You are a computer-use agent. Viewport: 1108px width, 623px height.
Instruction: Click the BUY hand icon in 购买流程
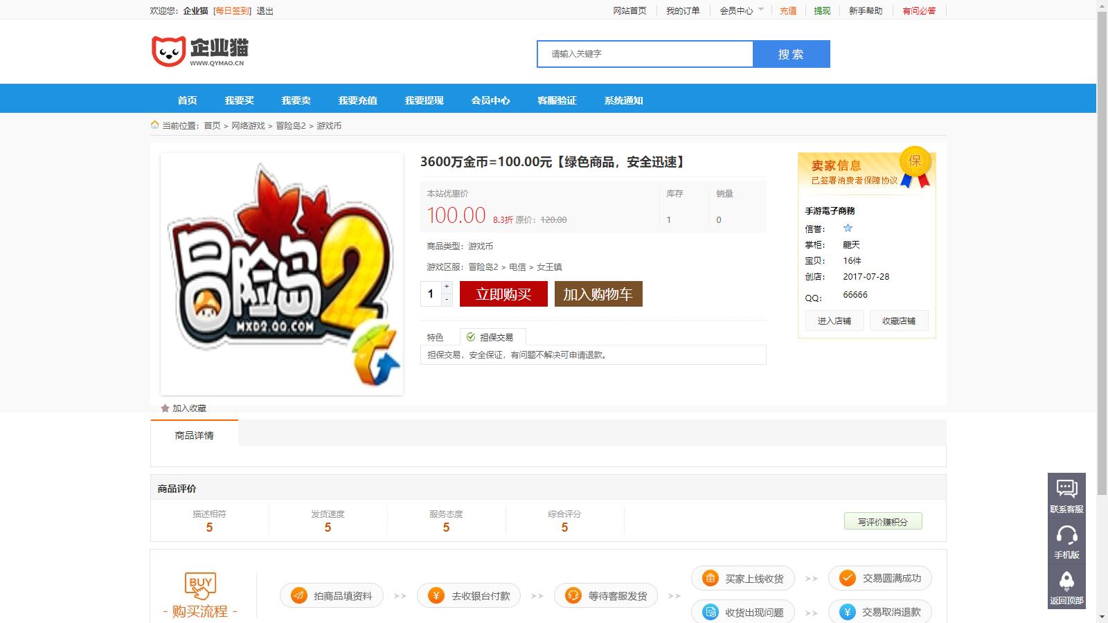pyautogui.click(x=201, y=585)
